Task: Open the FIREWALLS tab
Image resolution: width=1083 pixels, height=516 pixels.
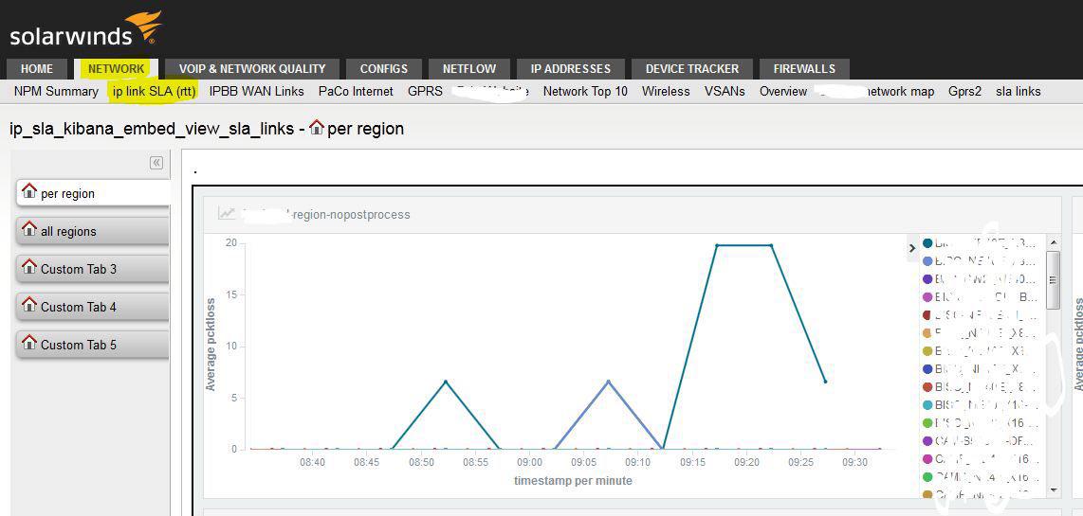Action: [804, 69]
